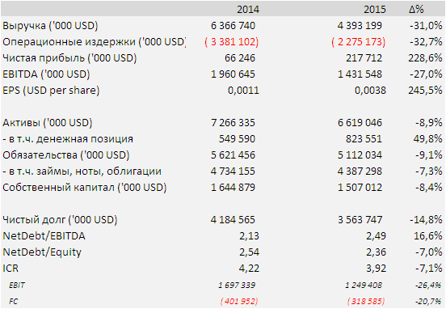Click Обязательства 2014 value 5 621 456

coord(233,155)
